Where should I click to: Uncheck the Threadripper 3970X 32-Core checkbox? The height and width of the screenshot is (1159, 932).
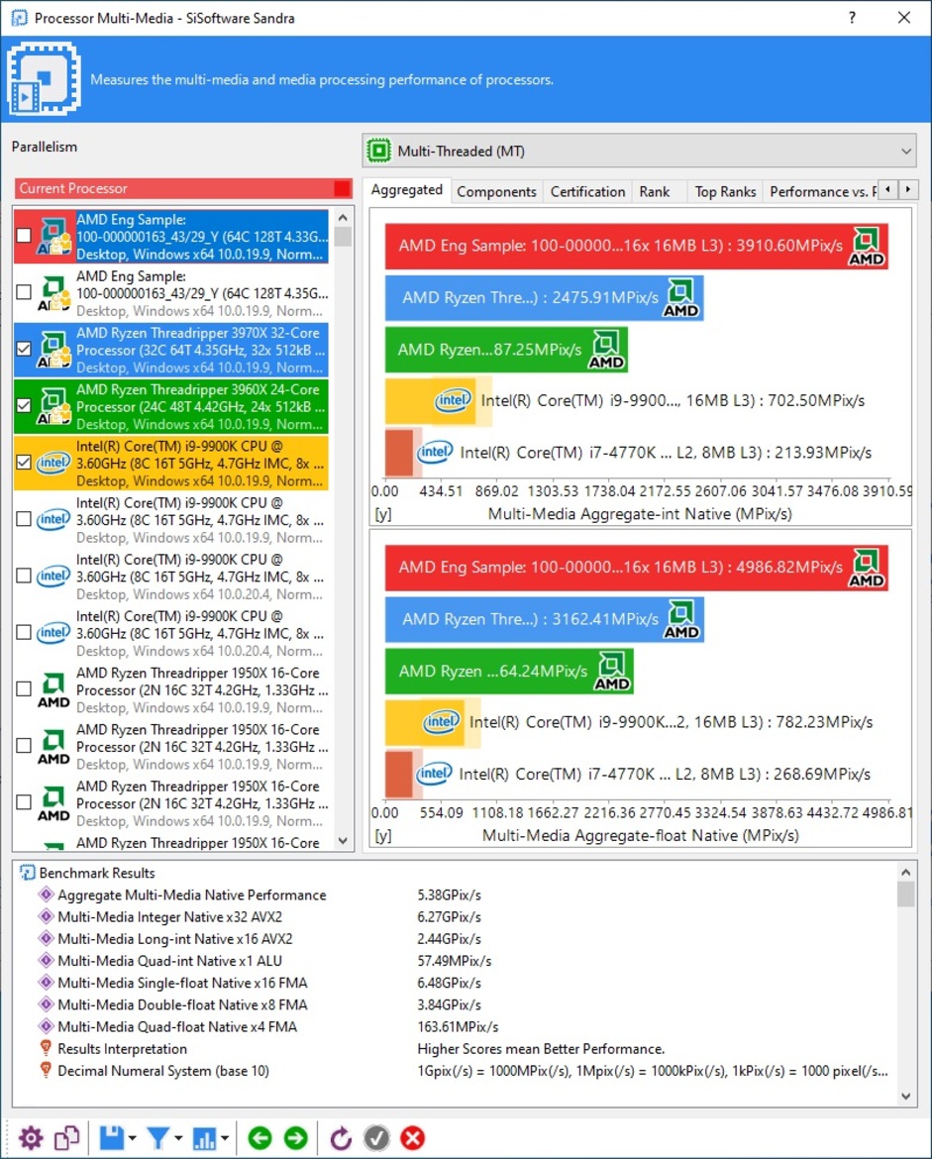click(x=24, y=349)
